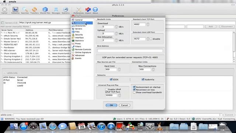Enable Show overhead bandwith
The width and height of the screenshot is (236, 133).
[x=134, y=92]
